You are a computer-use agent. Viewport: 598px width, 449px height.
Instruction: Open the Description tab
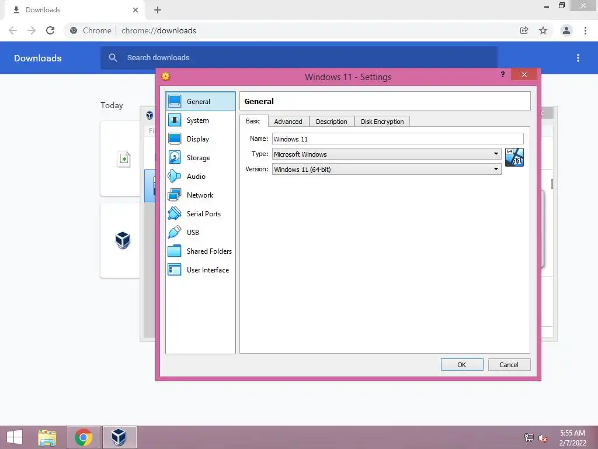click(x=332, y=122)
